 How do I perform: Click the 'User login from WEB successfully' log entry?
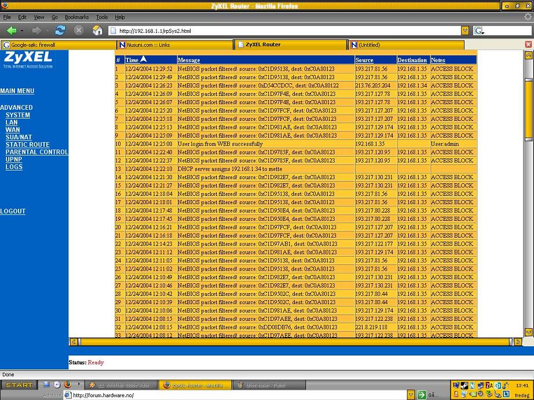[x=220, y=144]
